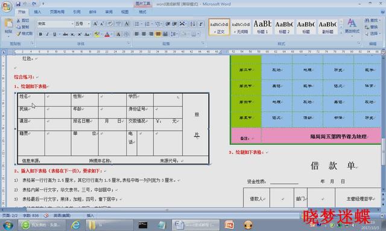The width and height of the screenshot is (386, 231).
Task: Switch to the 邮件 Mailings tab
Action: [93, 12]
